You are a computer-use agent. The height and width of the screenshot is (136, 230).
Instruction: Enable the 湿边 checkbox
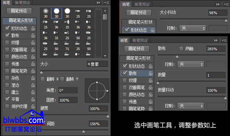point(7,85)
